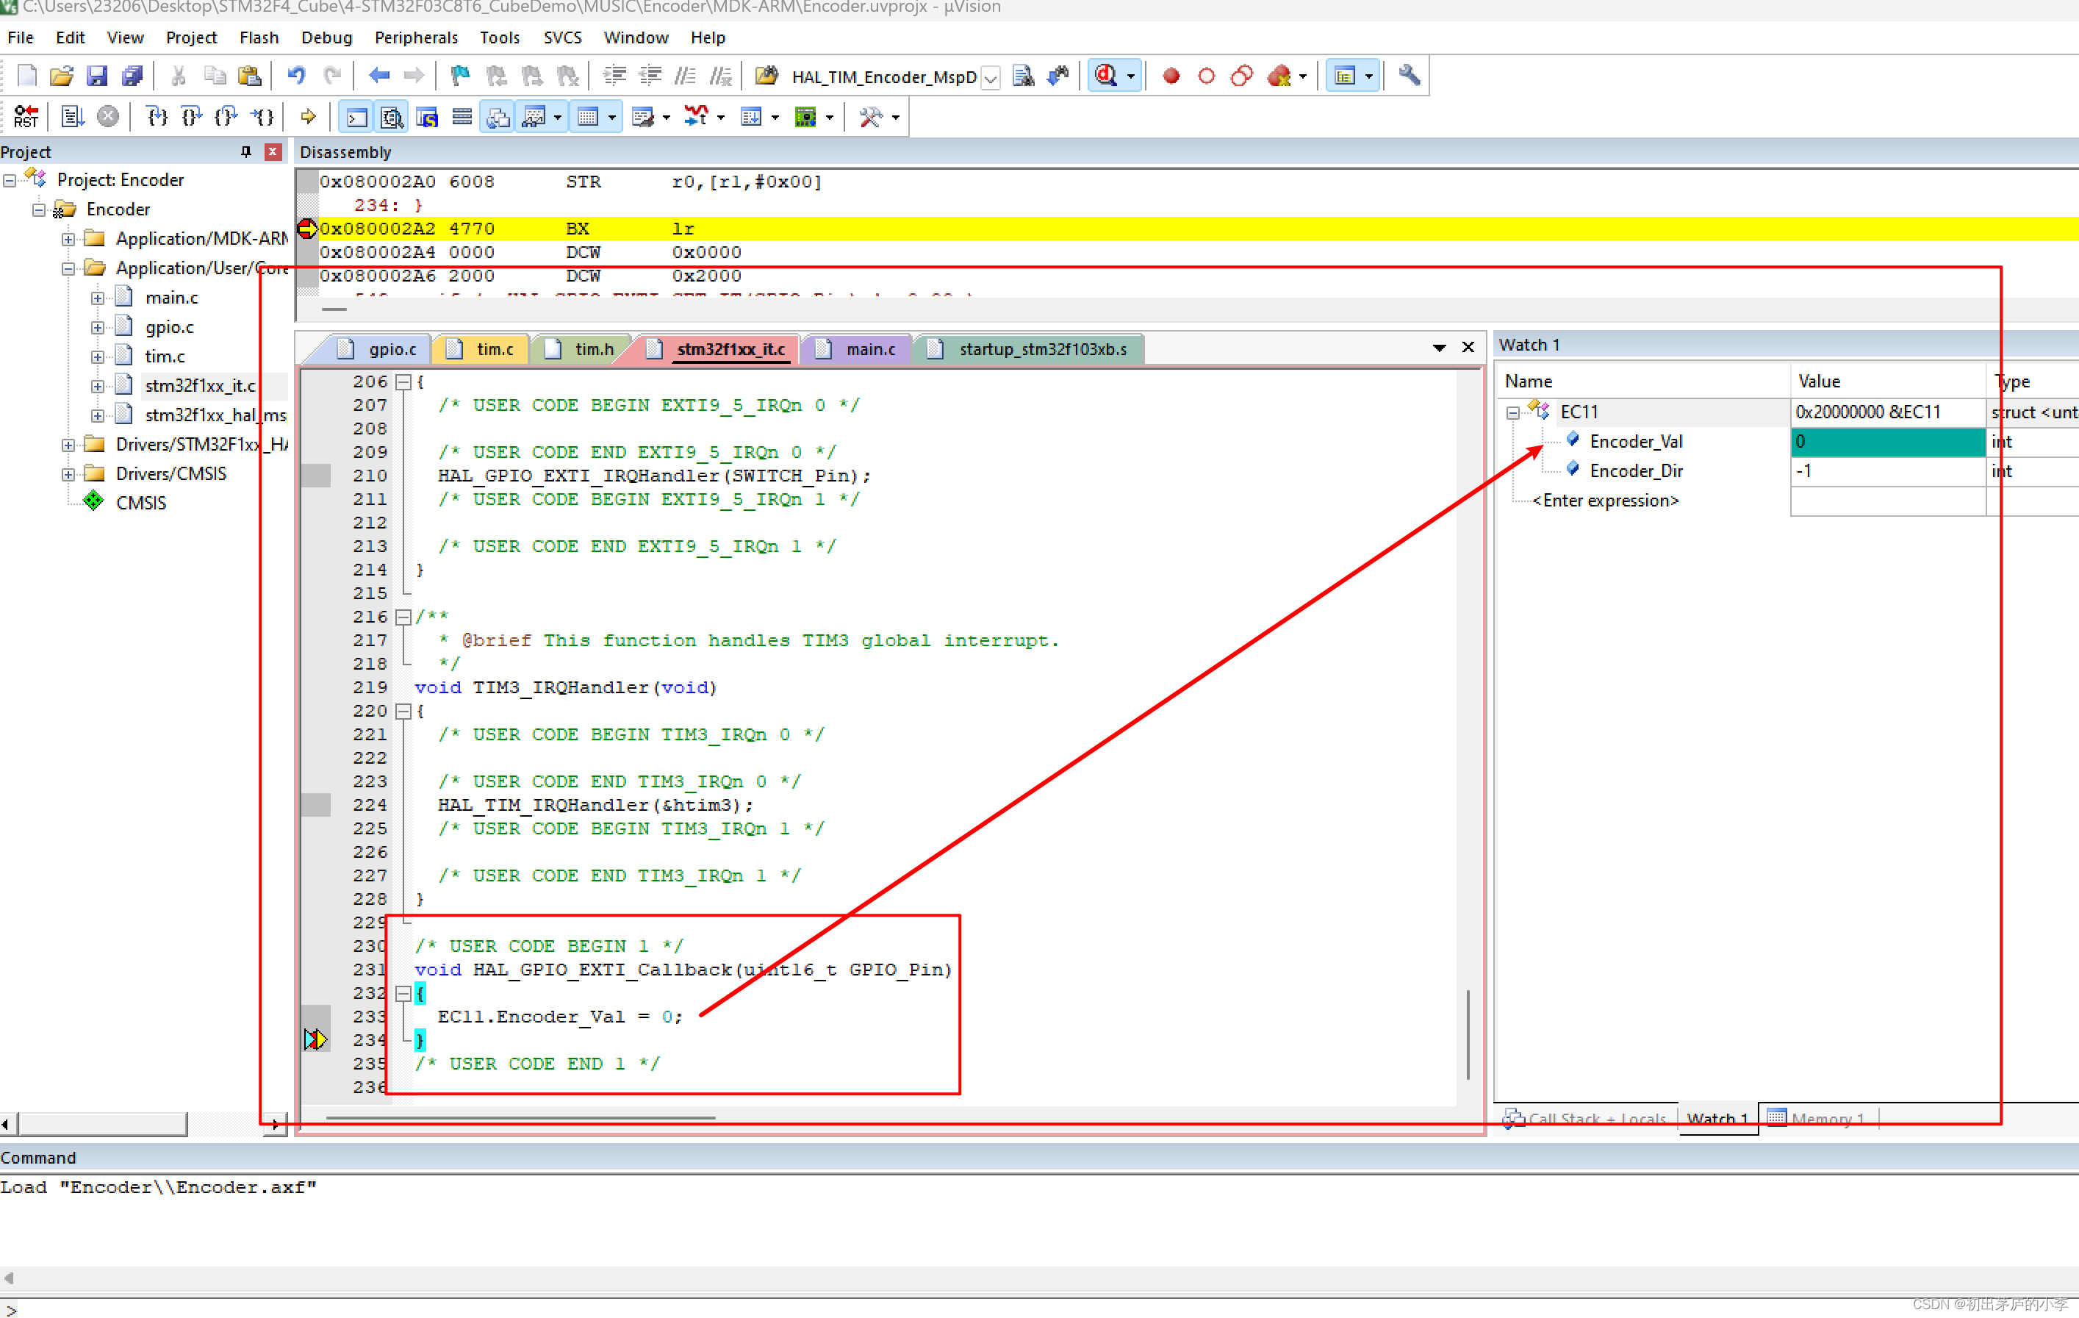The height and width of the screenshot is (1318, 2079).
Task: Switch to the main.c editor tab
Action: coord(869,349)
